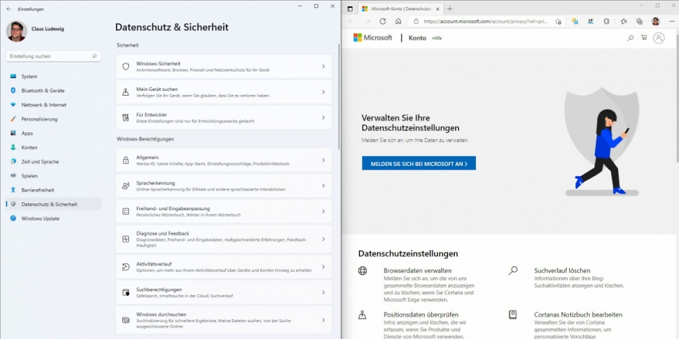679x339 pixels.
Task: Click the Personalisierung brush icon
Action: 13,119
